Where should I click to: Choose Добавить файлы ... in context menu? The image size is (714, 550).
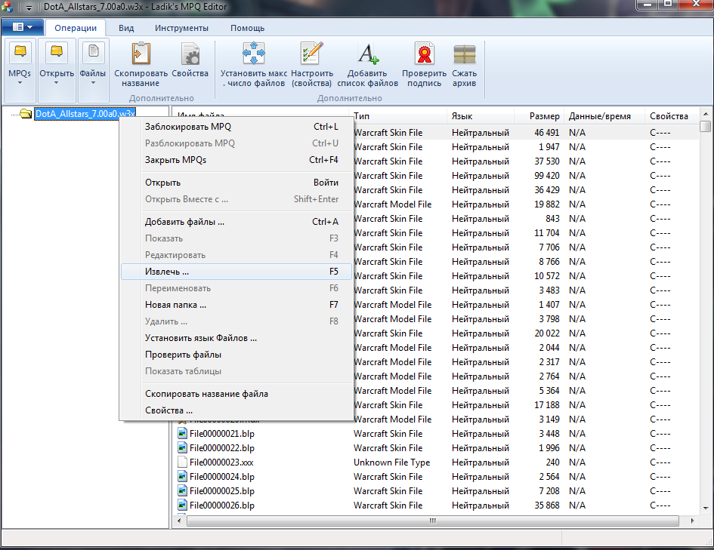tap(236, 222)
